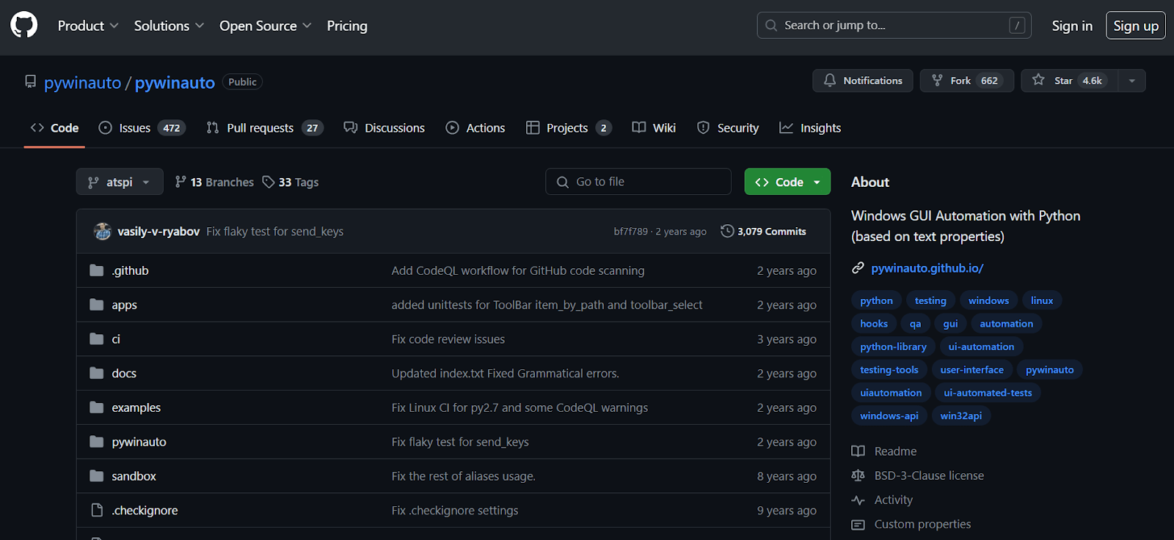This screenshot has width=1174, height=540.
Task: Click the bell icon on Notifications button
Action: (x=830, y=80)
